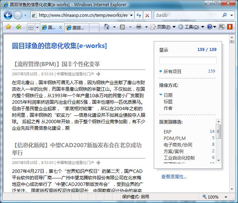Click page scrollbar down arrow
Image resolution: width=238 pixels, height=203 pixels.
232,189
